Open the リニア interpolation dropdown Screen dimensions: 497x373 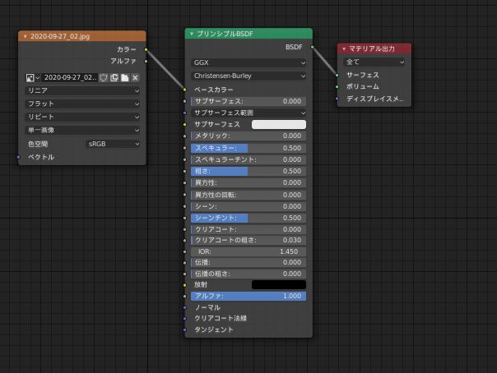pyautogui.click(x=82, y=90)
